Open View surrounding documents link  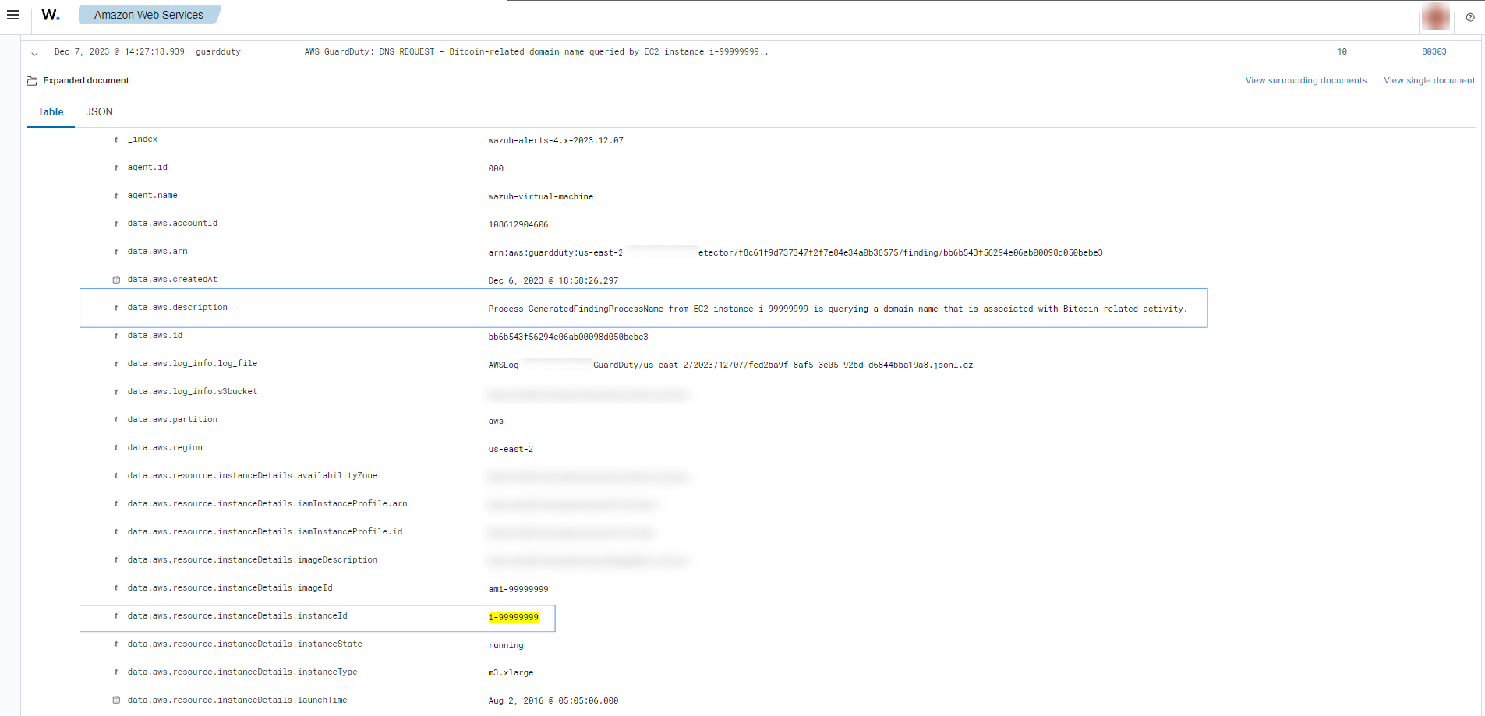(x=1306, y=81)
